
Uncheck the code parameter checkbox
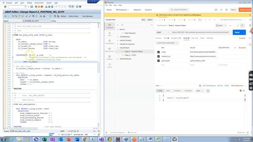click(x=159, y=52)
